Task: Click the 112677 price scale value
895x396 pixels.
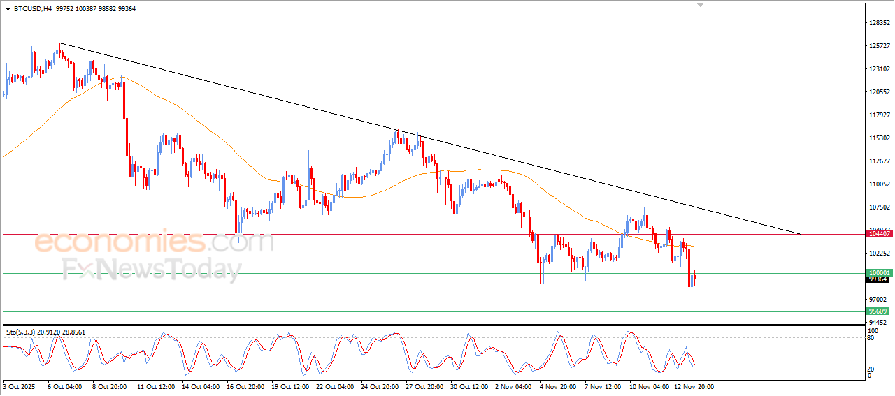Action: click(879, 161)
